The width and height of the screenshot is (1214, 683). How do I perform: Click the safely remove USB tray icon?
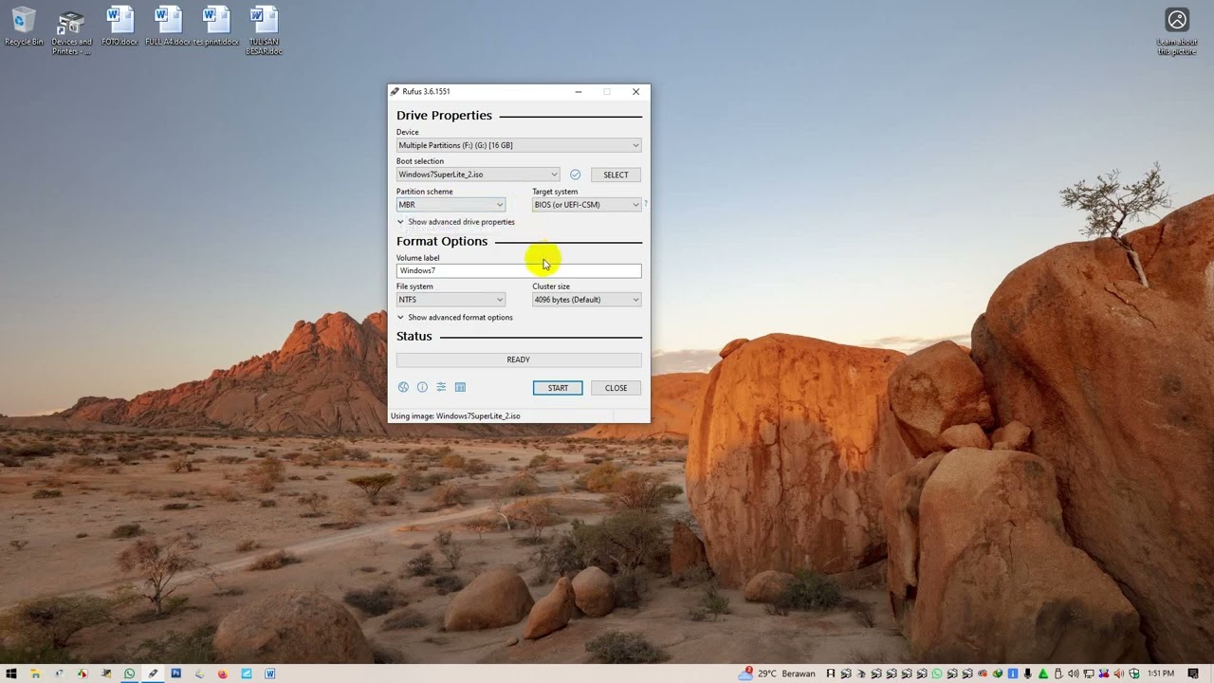pos(1057,674)
